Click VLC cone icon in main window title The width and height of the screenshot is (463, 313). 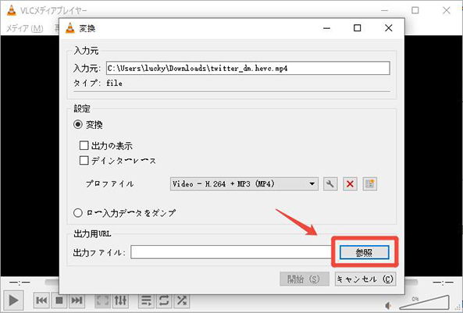pyautogui.click(x=12, y=10)
